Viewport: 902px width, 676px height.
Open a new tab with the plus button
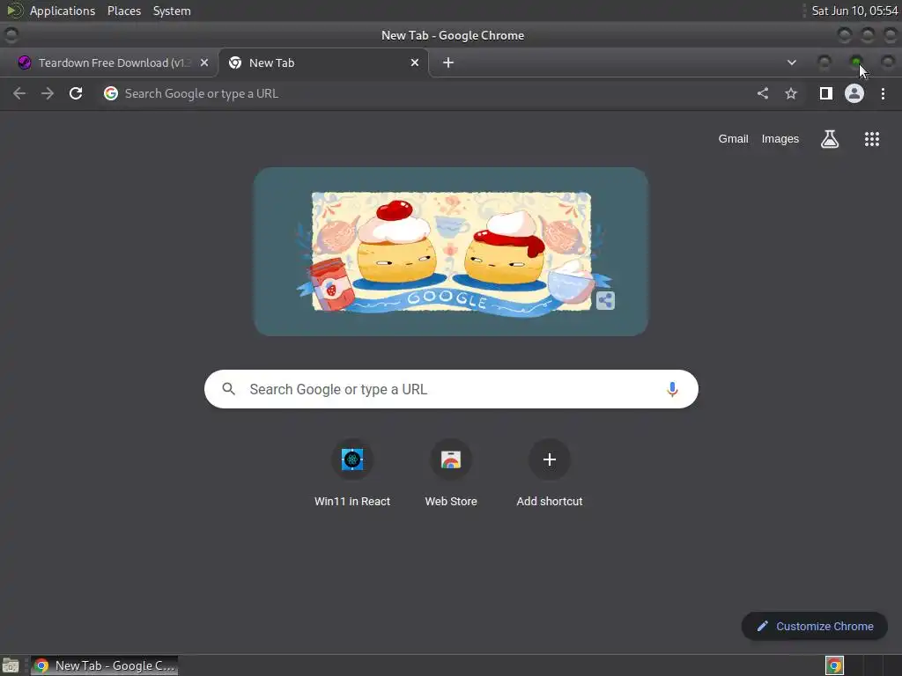point(448,62)
